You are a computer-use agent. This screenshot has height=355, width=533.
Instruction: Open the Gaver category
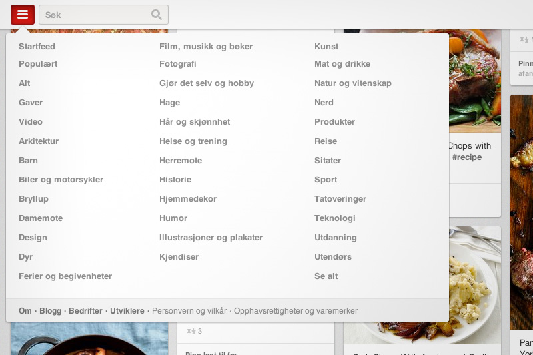[31, 103]
